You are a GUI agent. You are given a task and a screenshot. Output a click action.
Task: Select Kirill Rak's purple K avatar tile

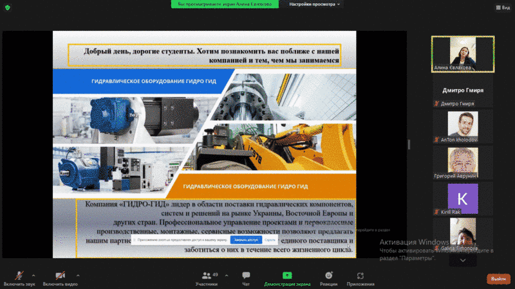[463, 198]
